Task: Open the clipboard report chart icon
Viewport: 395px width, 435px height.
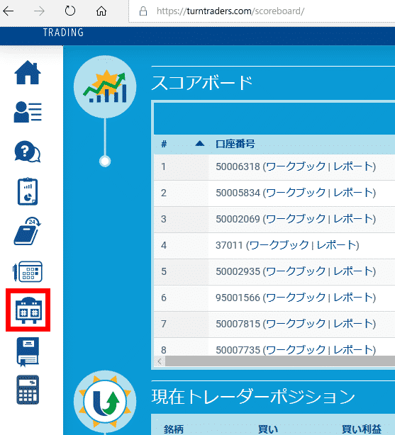Action: coord(28,191)
